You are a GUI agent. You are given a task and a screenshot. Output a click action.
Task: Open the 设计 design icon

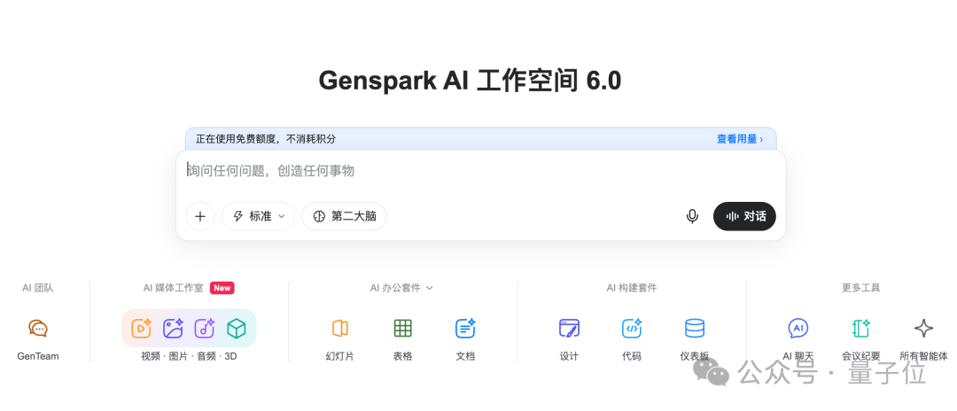(569, 329)
